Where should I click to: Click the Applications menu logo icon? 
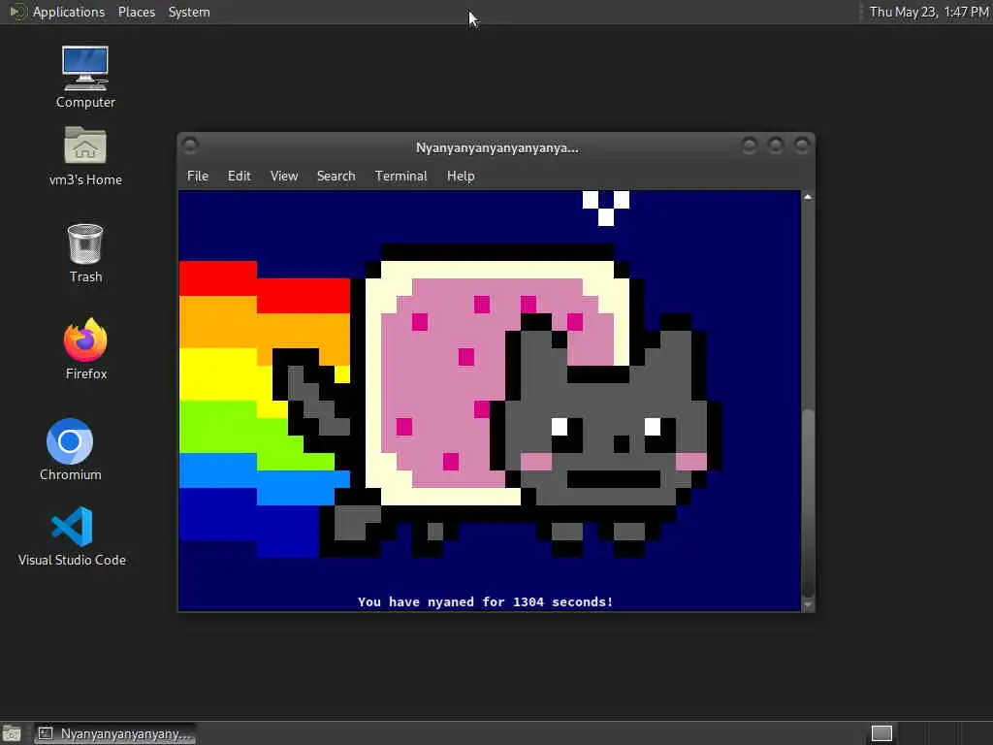tap(17, 12)
